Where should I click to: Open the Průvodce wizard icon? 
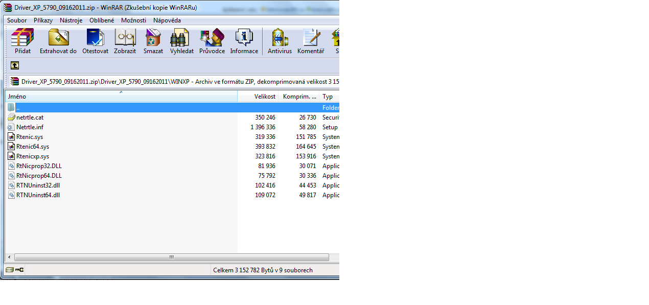click(212, 38)
